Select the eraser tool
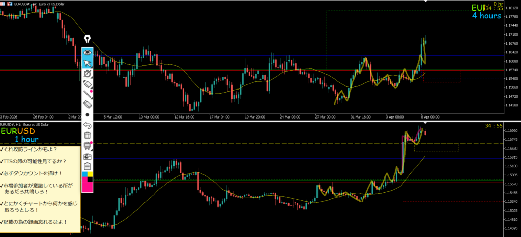This screenshot has width=521, height=237. [x=88, y=104]
